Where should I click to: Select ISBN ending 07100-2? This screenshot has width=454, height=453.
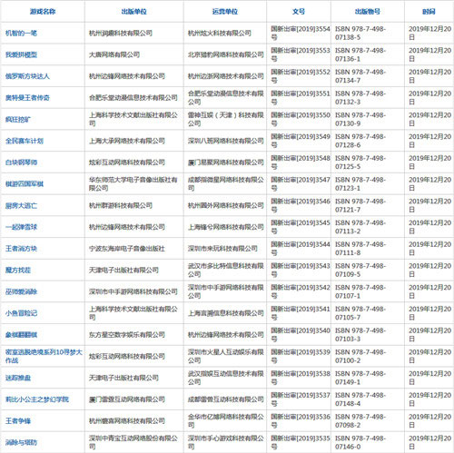point(360,356)
